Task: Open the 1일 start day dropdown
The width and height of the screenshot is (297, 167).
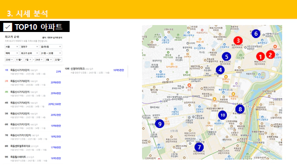Action: pos(28,60)
